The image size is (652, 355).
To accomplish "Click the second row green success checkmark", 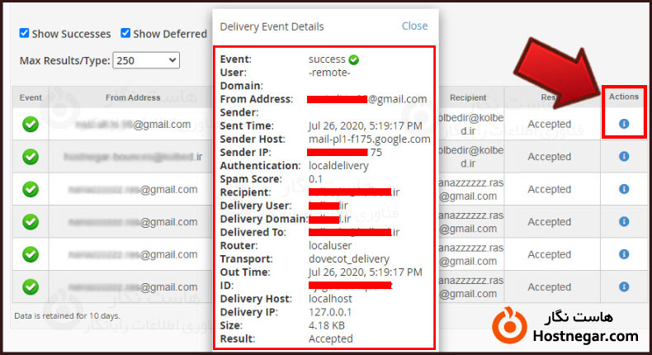I will (31, 156).
